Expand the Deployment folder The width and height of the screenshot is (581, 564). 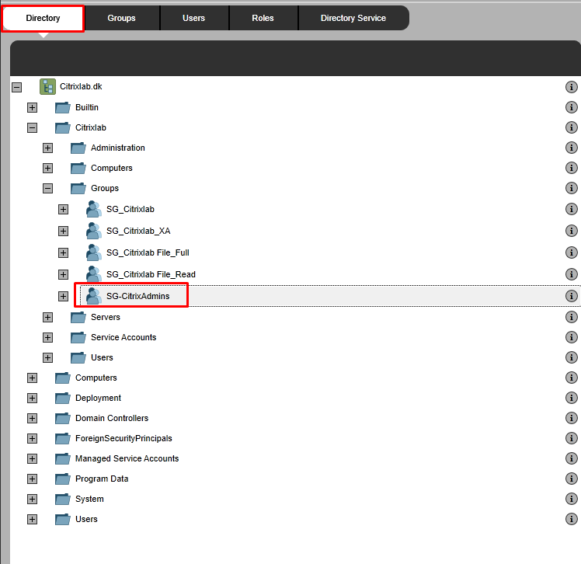33,398
